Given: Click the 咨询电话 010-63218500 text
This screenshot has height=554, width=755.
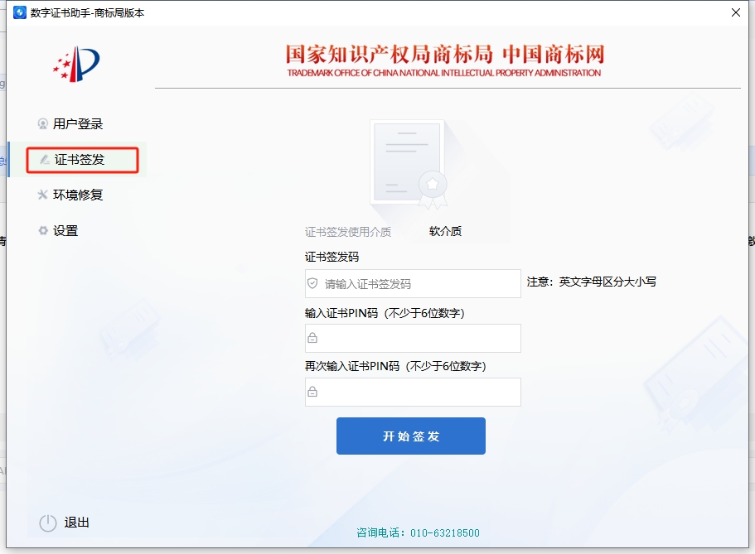Looking at the screenshot, I should tap(418, 532).
